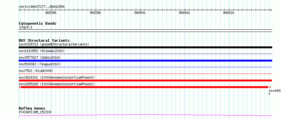Open the PIK3AP1|NM_152309 gene label

tap(35, 112)
